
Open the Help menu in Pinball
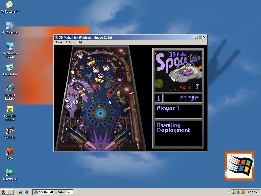pos(80,42)
